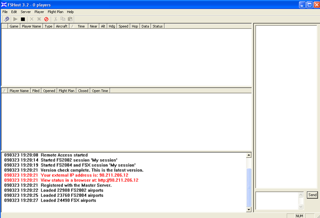This screenshot has height=218, width=320.
Task: Open the server options wrench icon
Action: [x=6, y=19]
